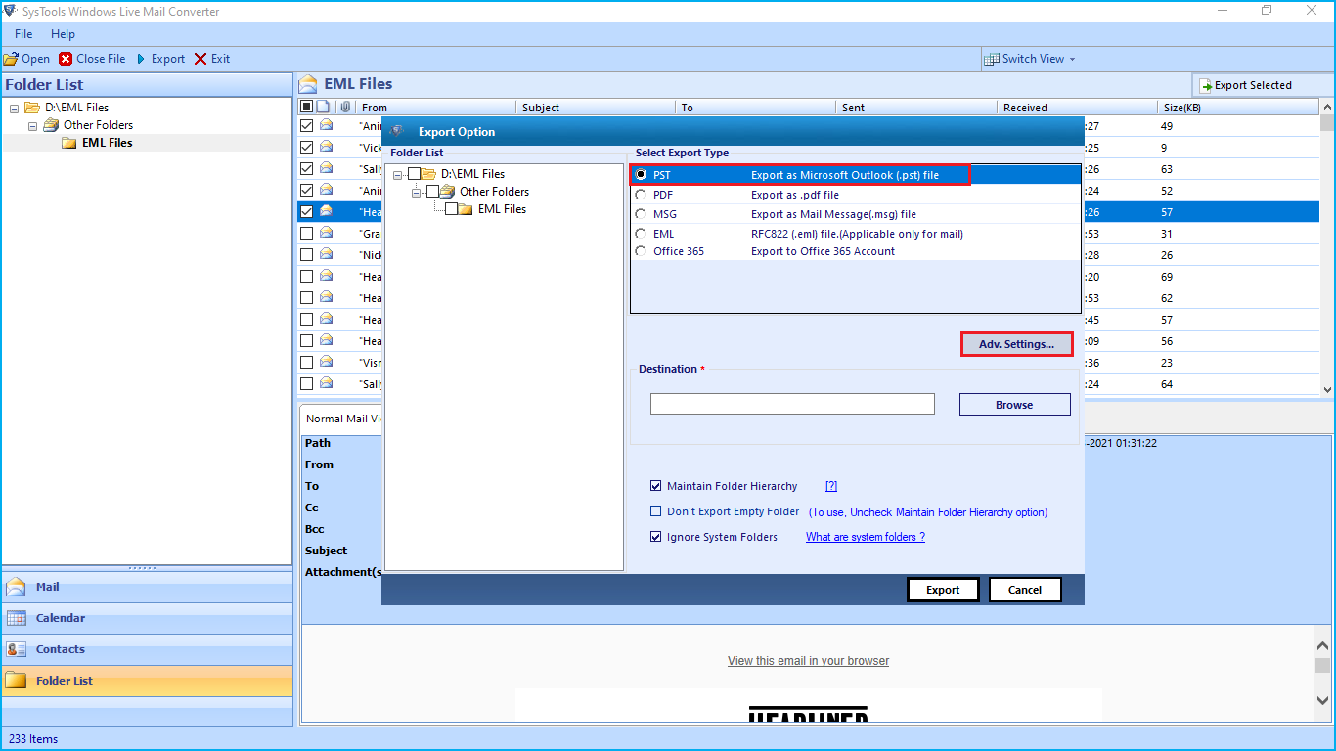Viewport: 1336px width, 751px height.
Task: Open the File menu
Action: click(x=23, y=34)
